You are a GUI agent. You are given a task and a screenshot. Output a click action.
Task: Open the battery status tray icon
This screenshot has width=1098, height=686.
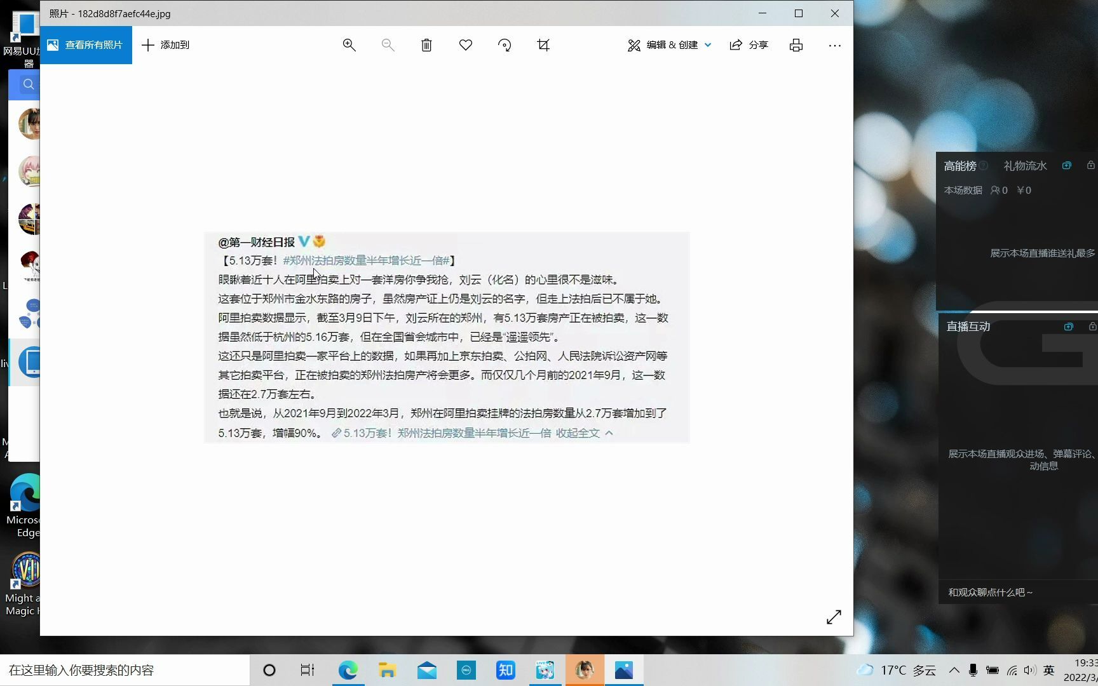click(992, 670)
